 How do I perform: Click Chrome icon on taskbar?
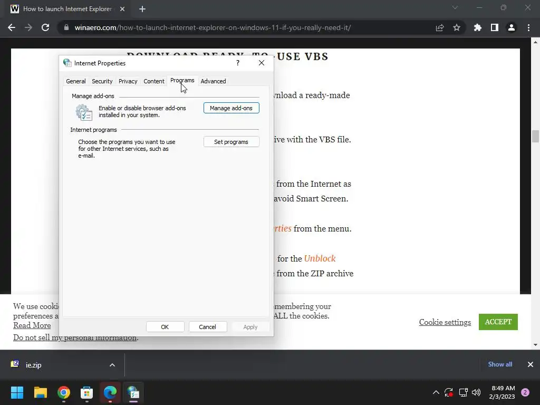(64, 392)
